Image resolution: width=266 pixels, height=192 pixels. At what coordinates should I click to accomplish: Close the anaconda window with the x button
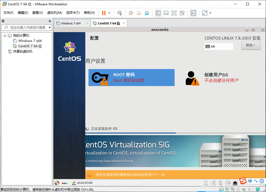[263, 29]
